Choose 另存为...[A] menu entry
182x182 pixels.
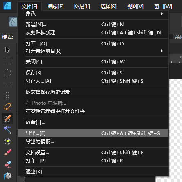[x=93, y=81]
